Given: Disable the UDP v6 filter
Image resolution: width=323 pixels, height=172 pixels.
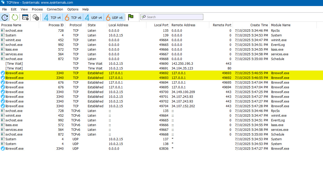Looking at the screenshot, I should tap(114, 18).
